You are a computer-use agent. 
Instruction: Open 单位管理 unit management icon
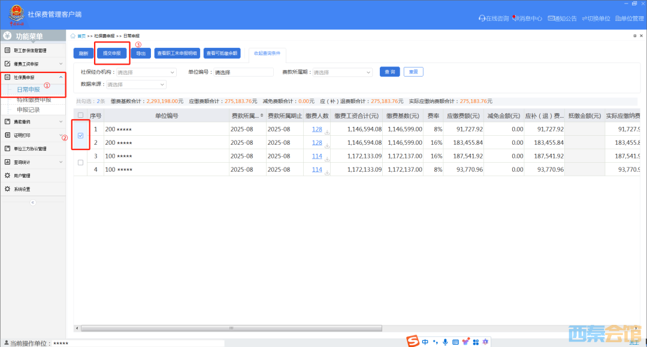[x=618, y=19]
